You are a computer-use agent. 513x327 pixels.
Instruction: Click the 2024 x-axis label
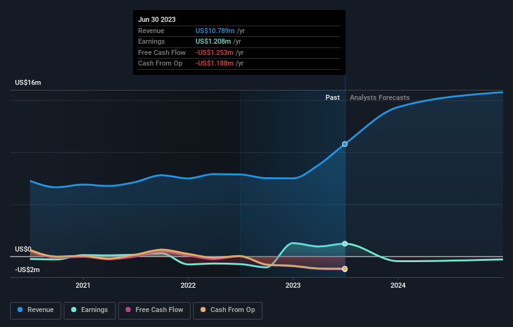pyautogui.click(x=398, y=285)
